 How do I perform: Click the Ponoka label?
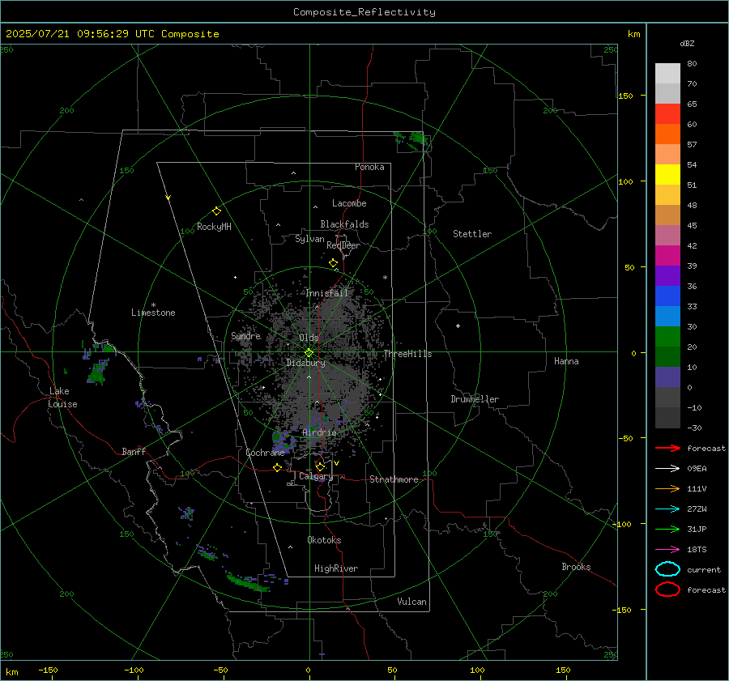click(369, 167)
